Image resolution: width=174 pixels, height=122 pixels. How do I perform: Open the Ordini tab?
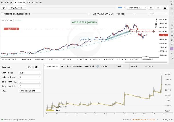[x=104, y=67]
